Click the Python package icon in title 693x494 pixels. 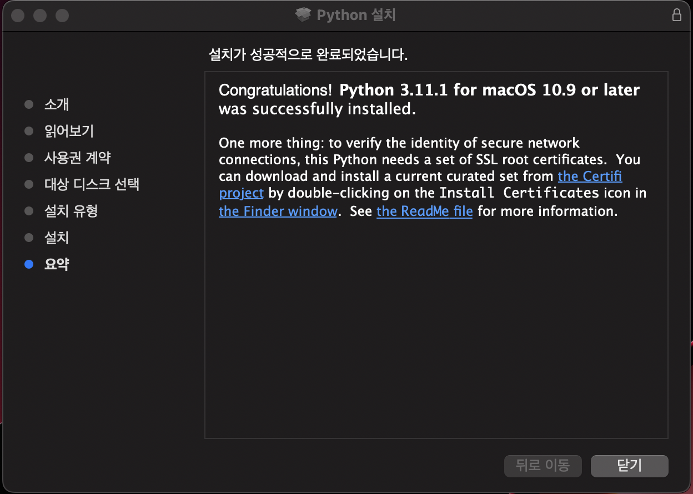coord(303,15)
